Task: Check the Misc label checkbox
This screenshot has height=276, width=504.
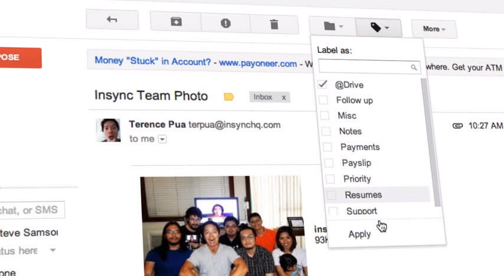Action: pyautogui.click(x=325, y=115)
